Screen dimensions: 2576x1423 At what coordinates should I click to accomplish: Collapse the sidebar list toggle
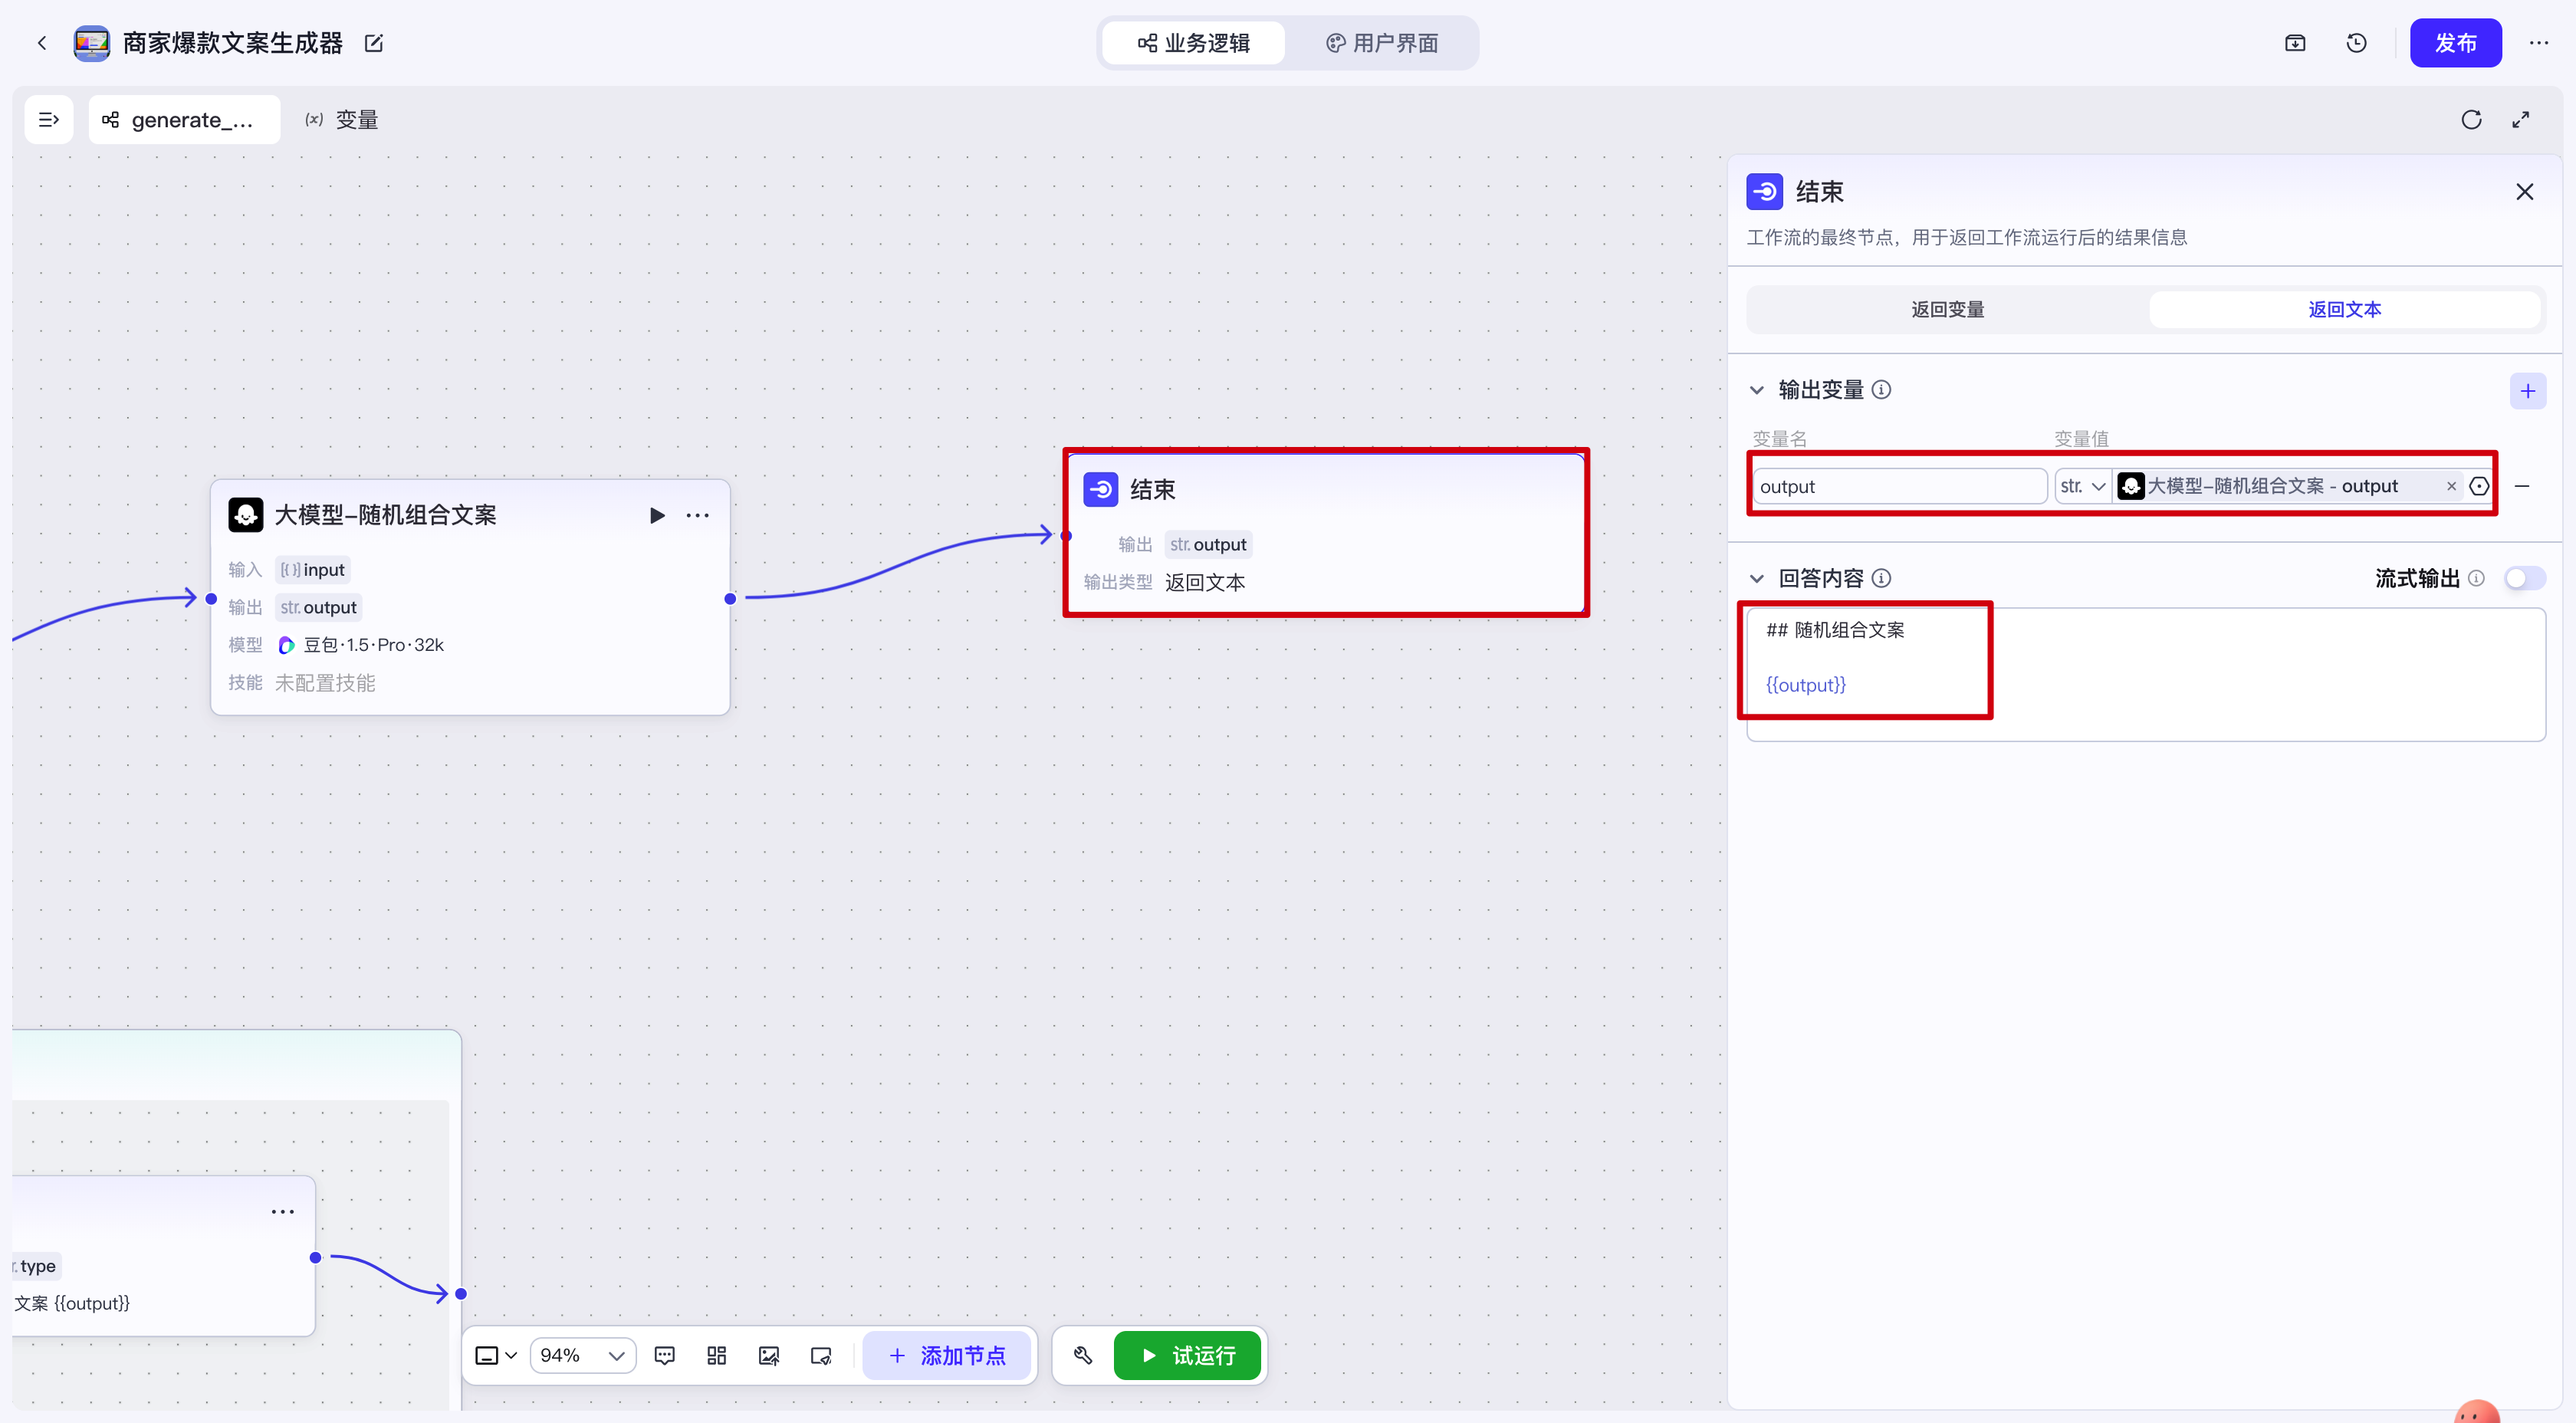[48, 120]
